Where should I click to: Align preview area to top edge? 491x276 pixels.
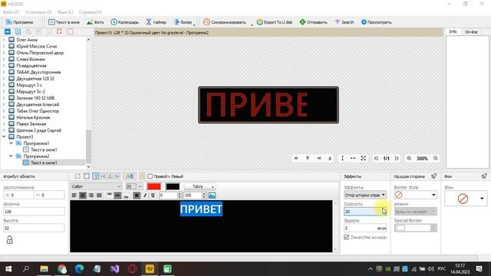308,159
